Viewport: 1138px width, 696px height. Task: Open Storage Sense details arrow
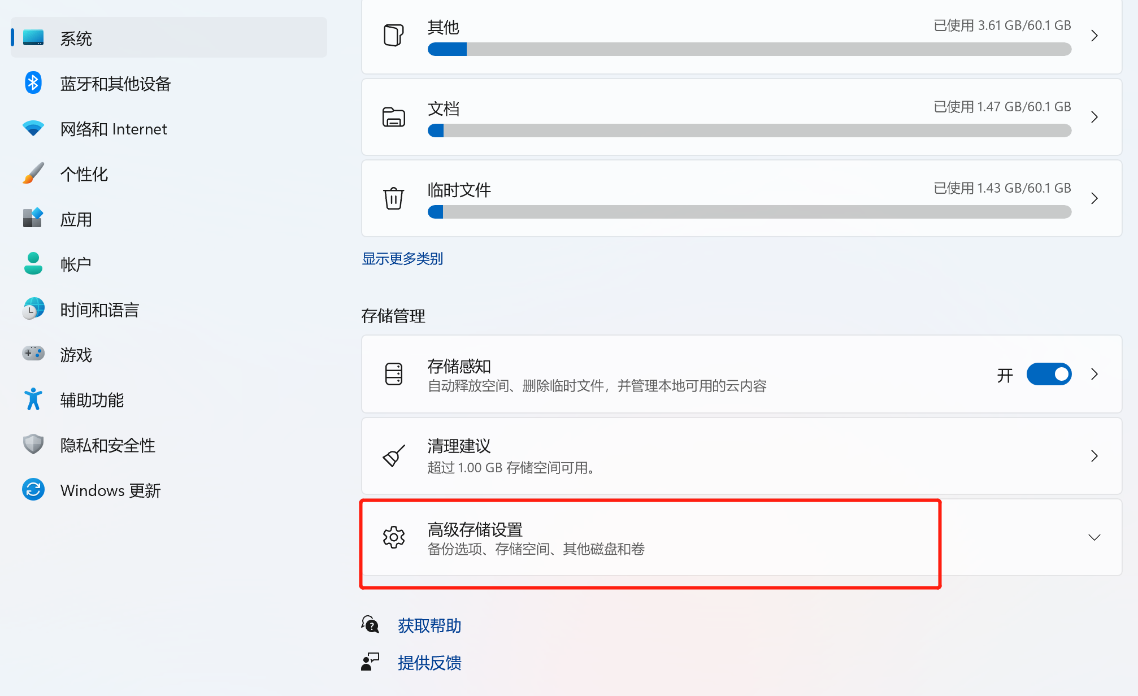[x=1094, y=375]
